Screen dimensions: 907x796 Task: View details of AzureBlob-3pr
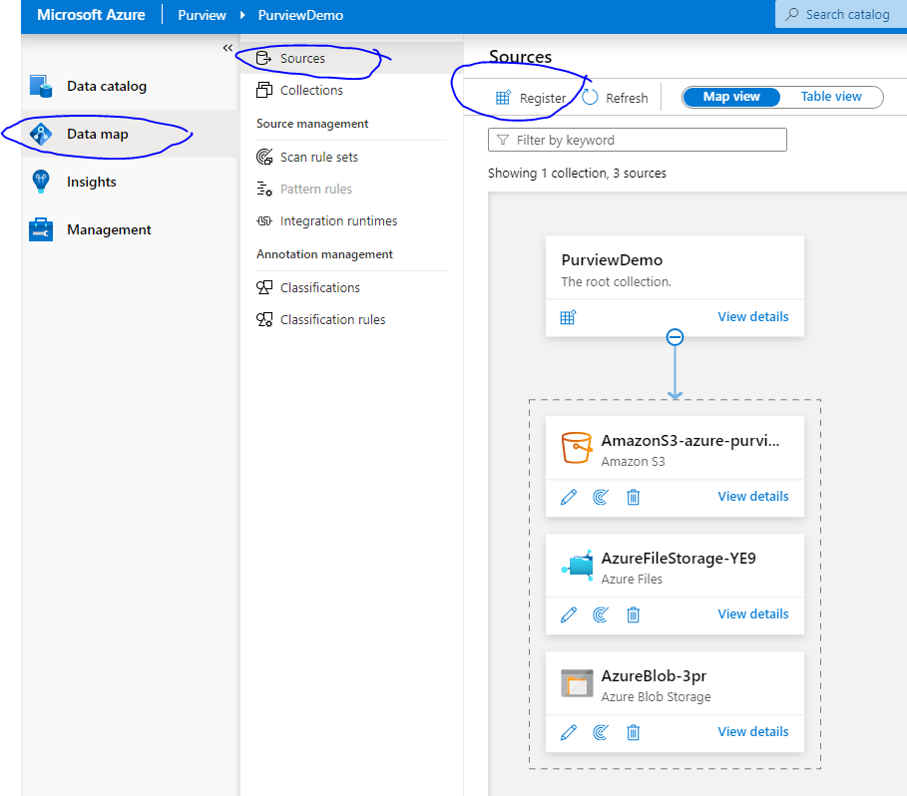(x=753, y=732)
